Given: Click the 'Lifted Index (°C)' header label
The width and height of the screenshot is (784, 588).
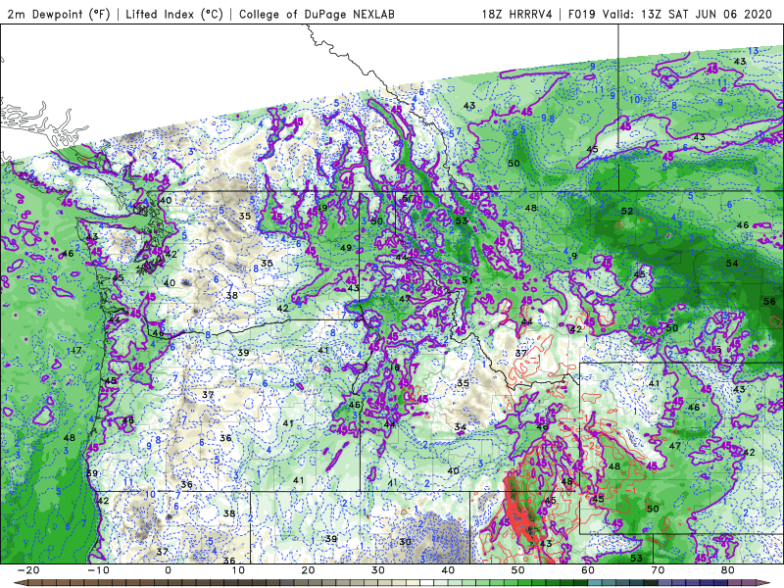Looking at the screenshot, I should (174, 14).
